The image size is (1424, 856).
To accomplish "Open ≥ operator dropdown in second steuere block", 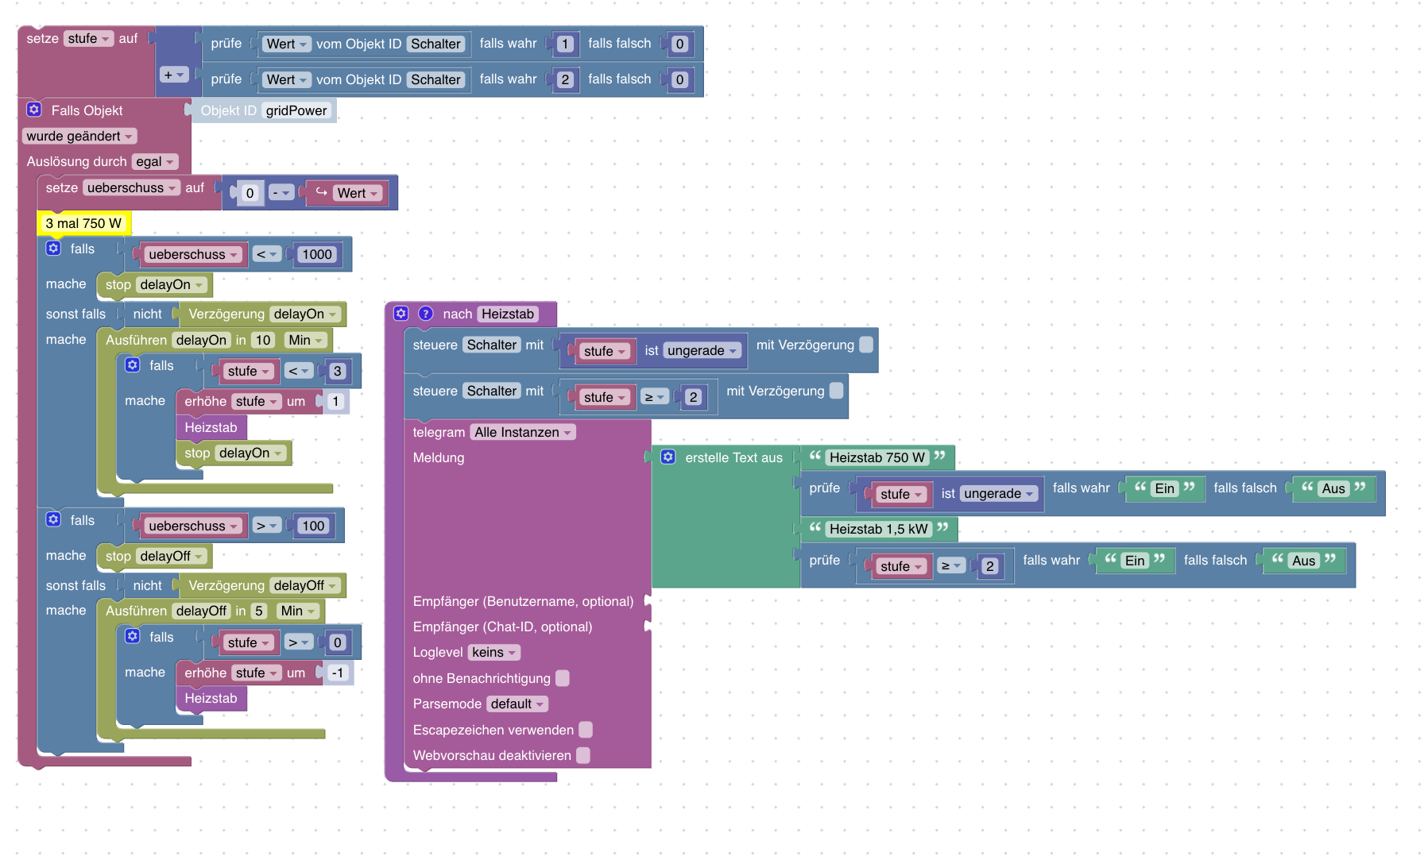I will tap(655, 397).
